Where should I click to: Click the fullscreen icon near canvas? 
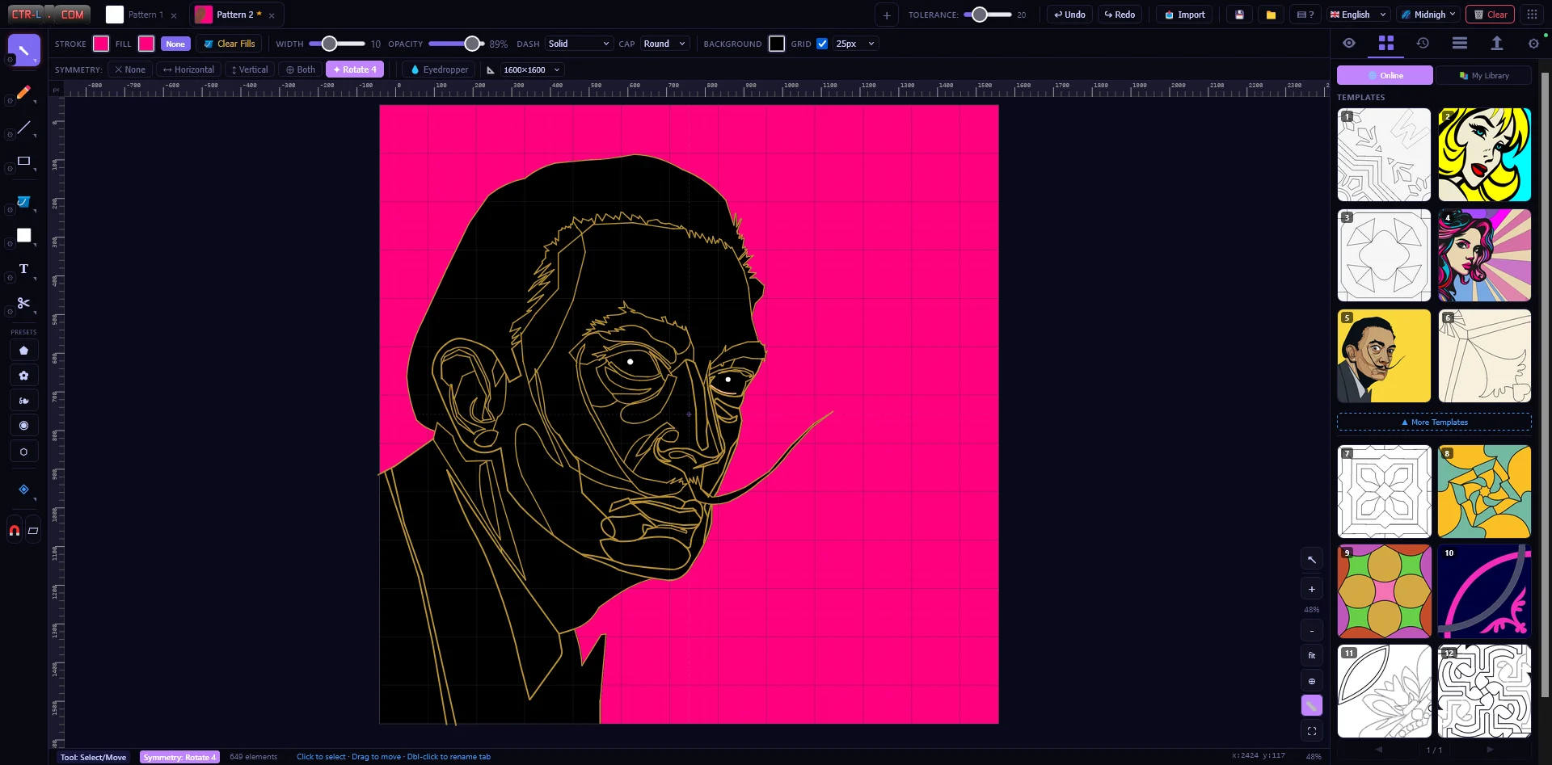pyautogui.click(x=1312, y=731)
